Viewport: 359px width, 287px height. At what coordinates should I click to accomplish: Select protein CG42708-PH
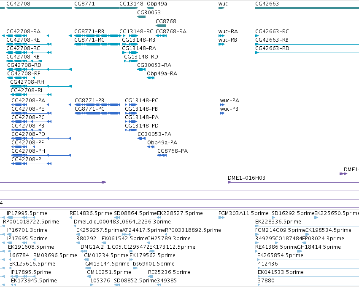click(28, 151)
